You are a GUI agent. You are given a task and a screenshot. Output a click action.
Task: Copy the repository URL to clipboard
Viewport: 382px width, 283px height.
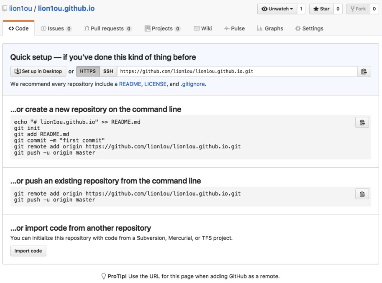point(363,71)
